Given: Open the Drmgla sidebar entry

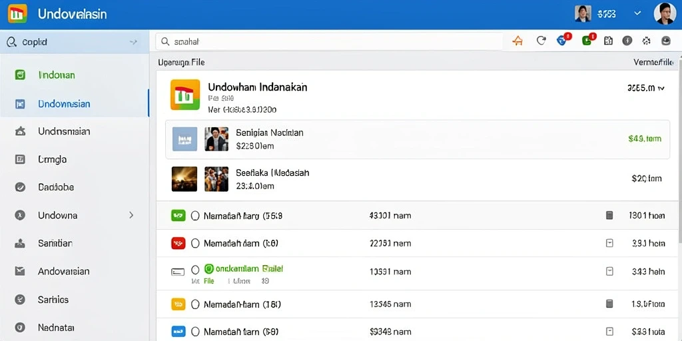Looking at the screenshot, I should tap(75, 160).
